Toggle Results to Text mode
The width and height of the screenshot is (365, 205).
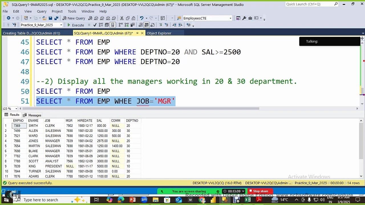point(141,25)
